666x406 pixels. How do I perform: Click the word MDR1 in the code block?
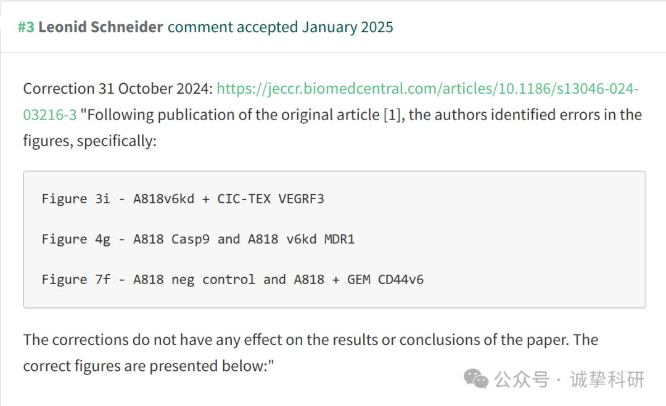click(339, 239)
